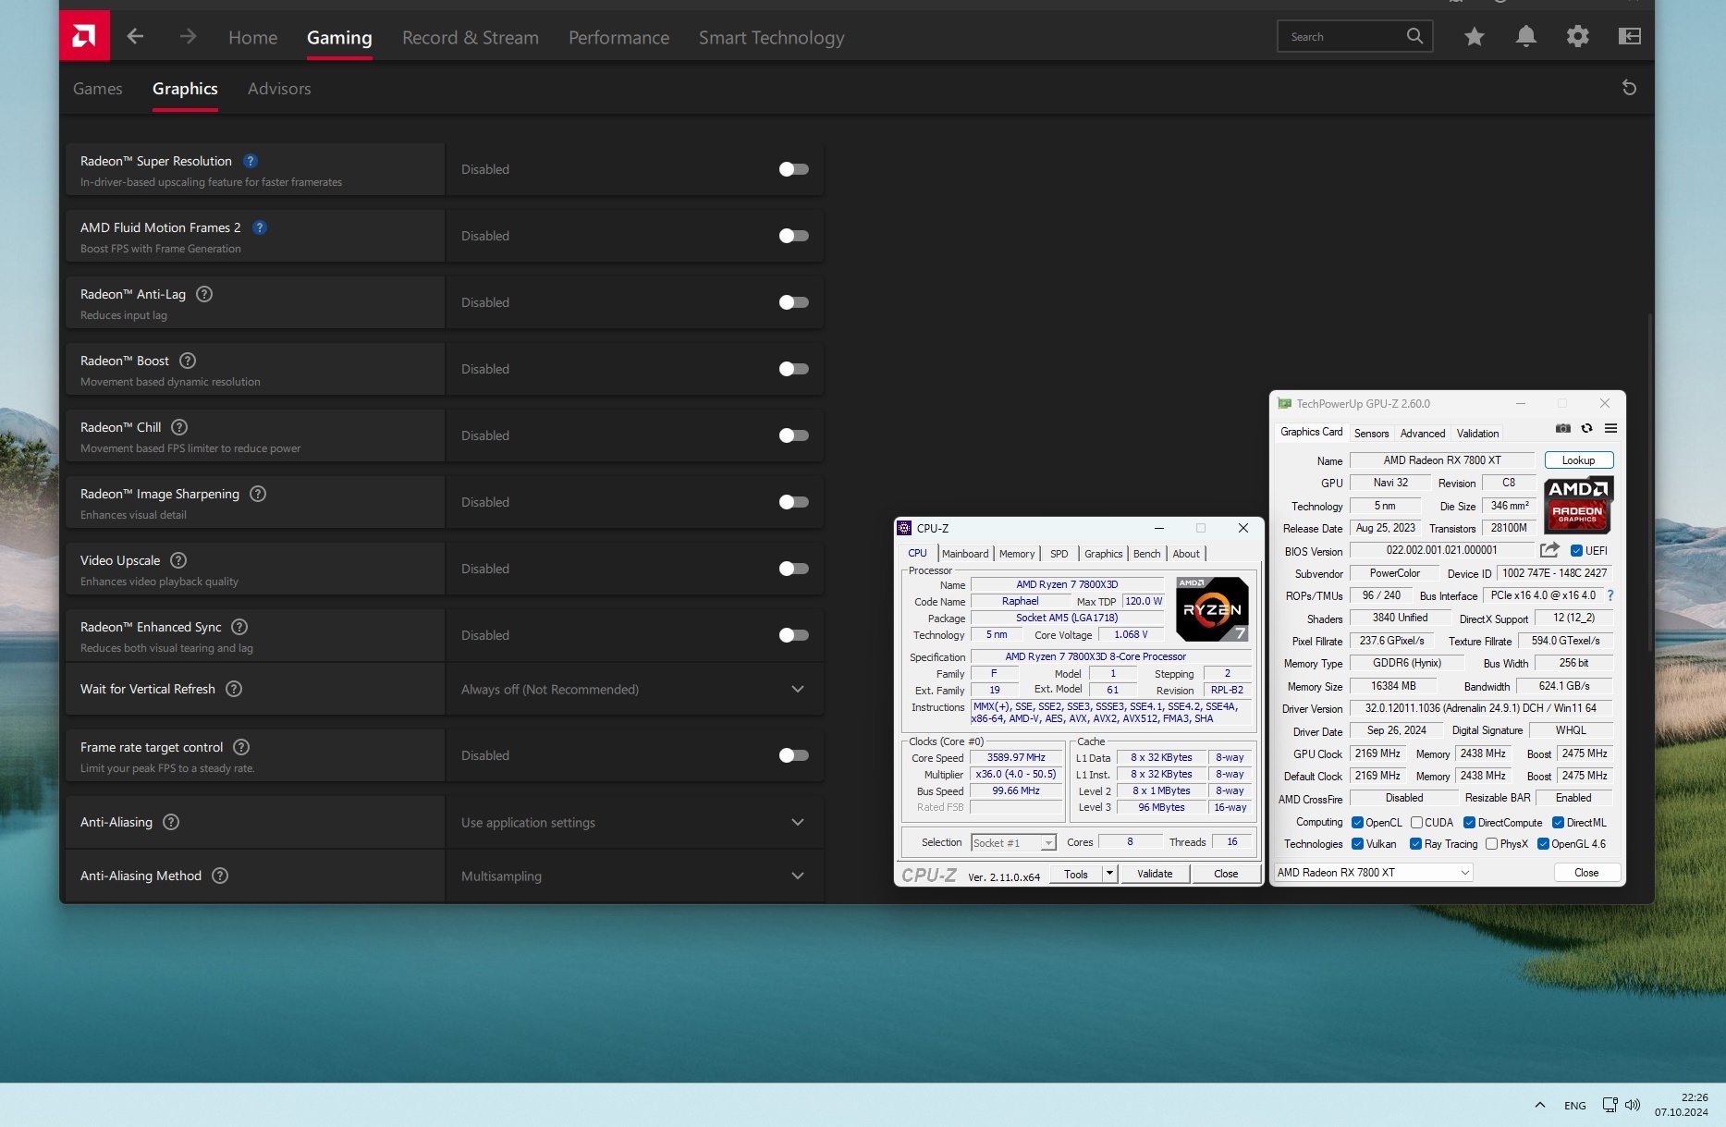This screenshot has width=1726, height=1127.
Task: Go back with the left arrow icon
Action: coord(135,36)
